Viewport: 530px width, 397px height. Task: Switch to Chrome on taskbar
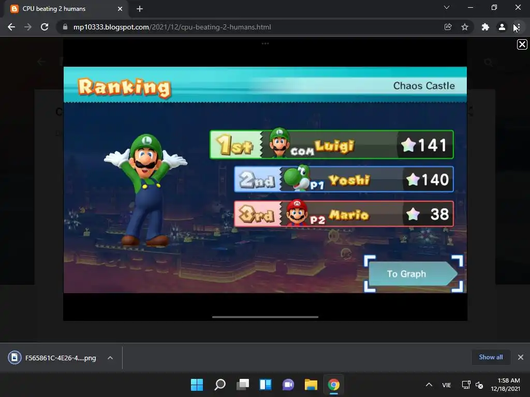pos(334,385)
